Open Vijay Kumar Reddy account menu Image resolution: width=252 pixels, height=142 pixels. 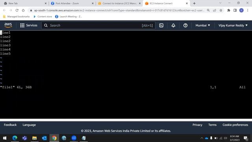pyautogui.click(x=233, y=25)
